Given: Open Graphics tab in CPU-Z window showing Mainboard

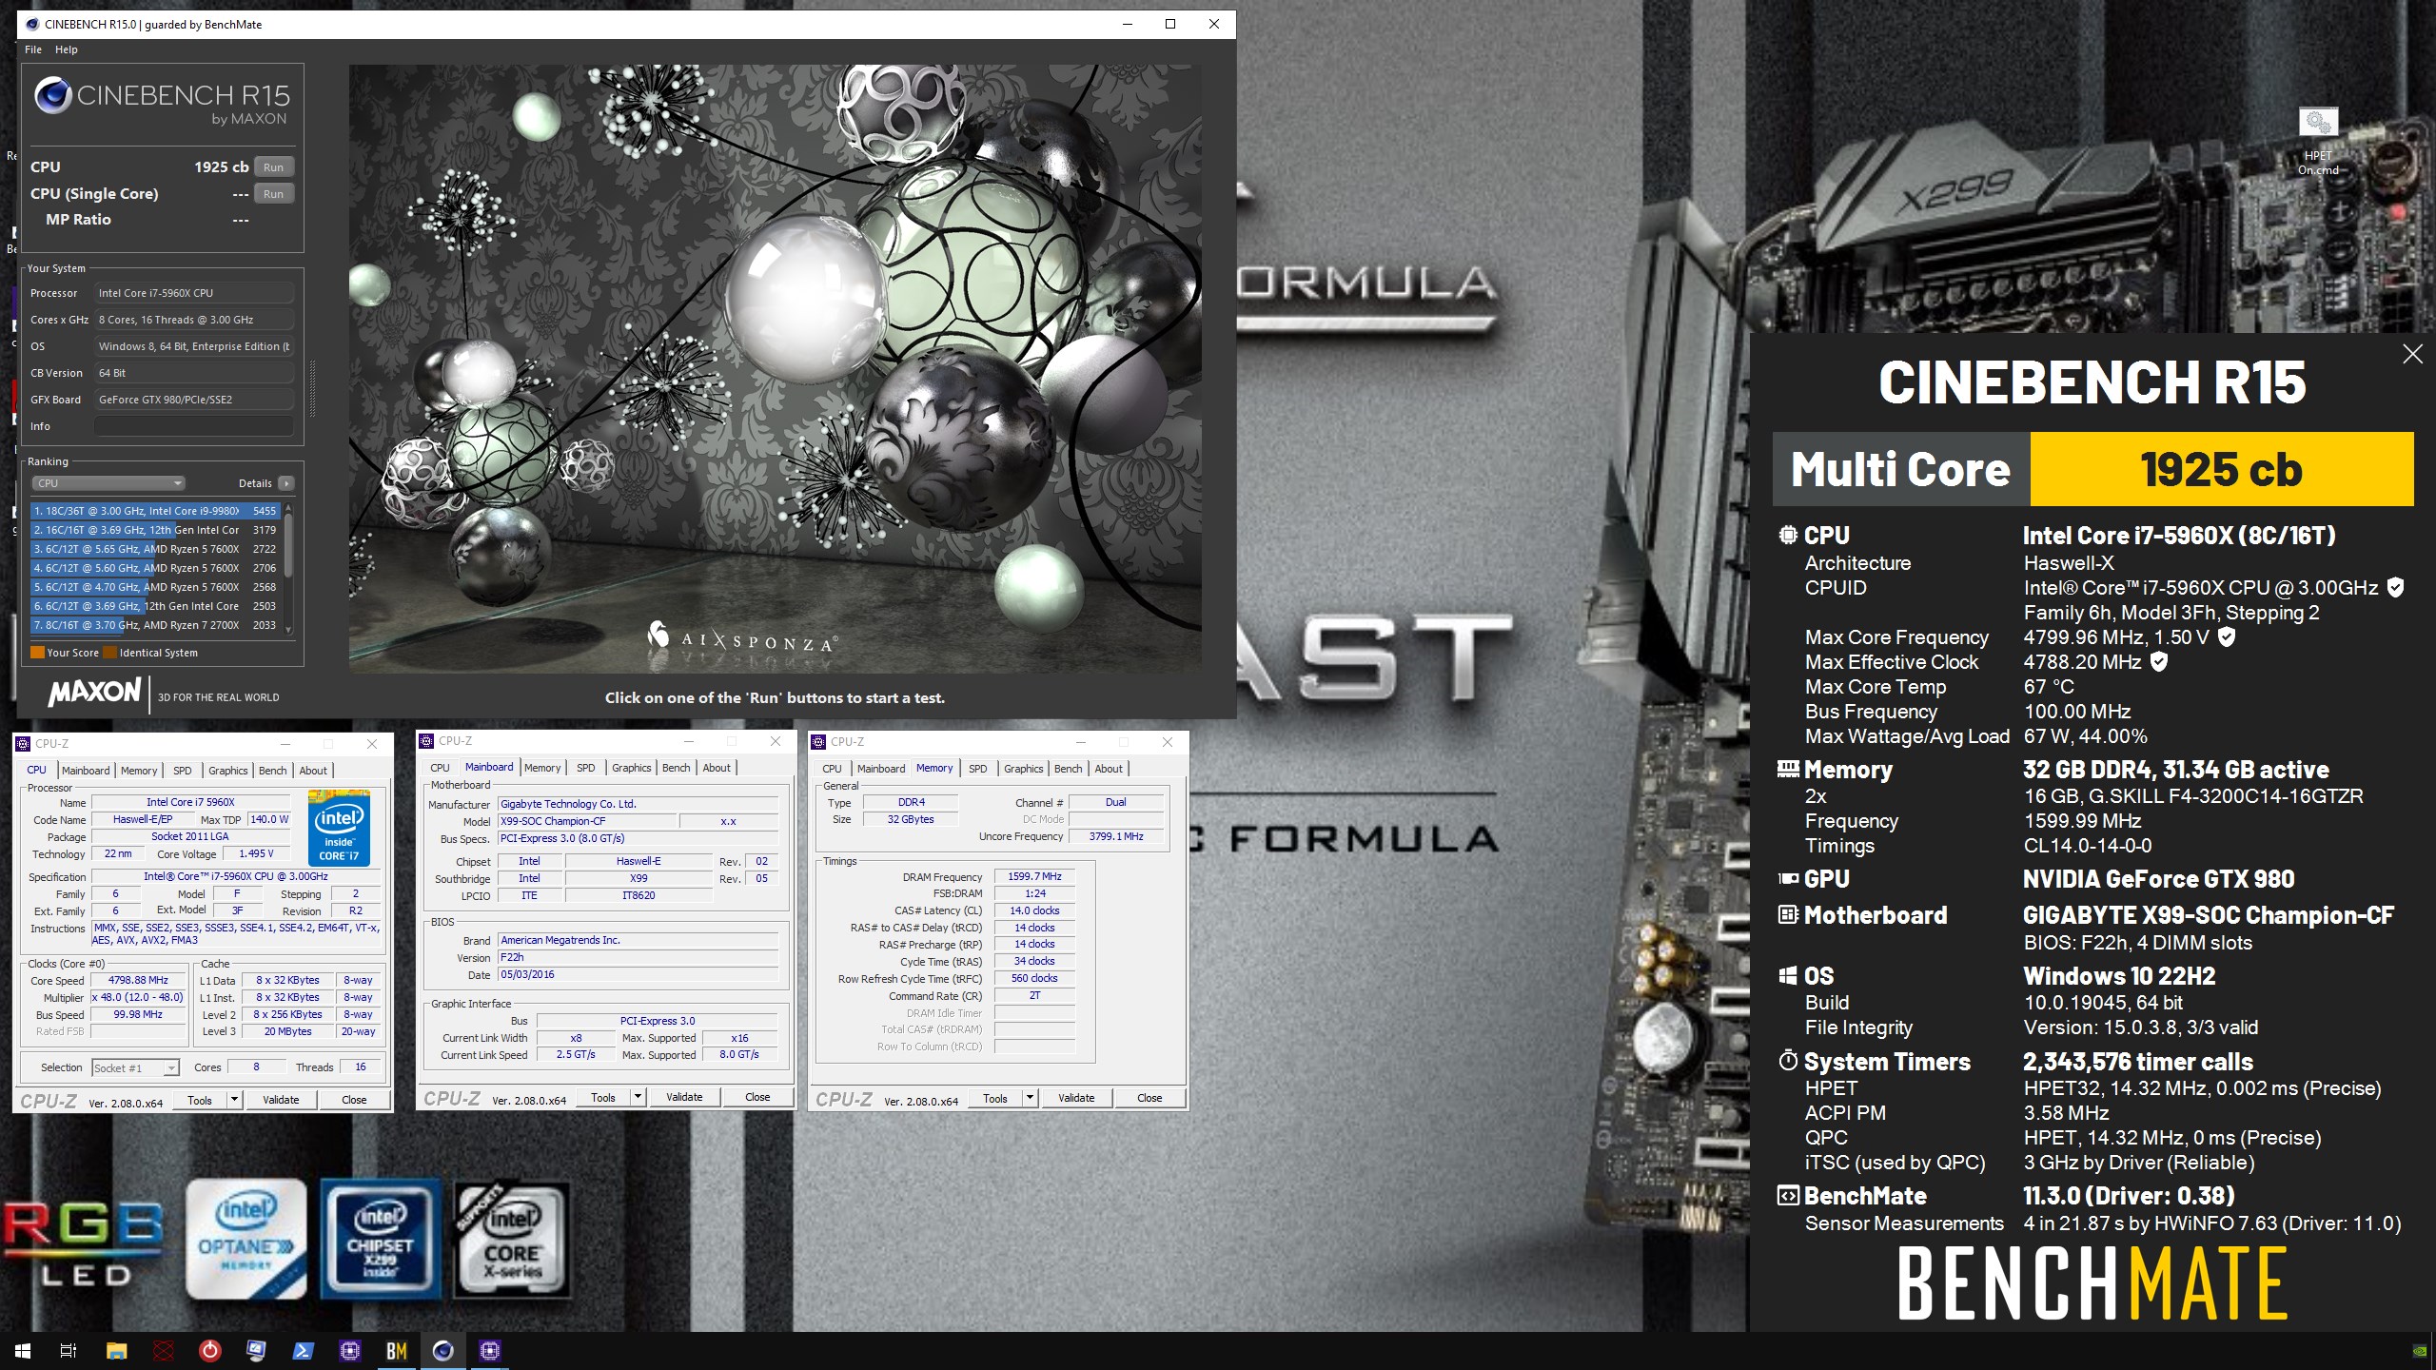Looking at the screenshot, I should pyautogui.click(x=632, y=768).
